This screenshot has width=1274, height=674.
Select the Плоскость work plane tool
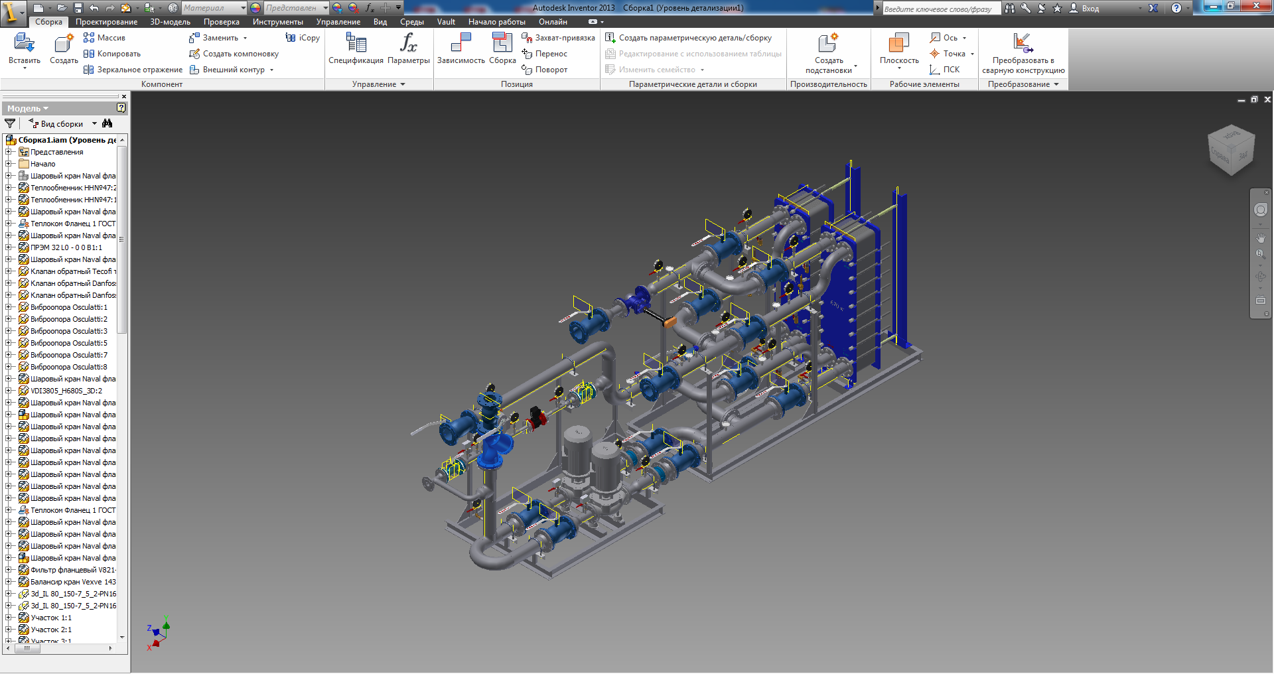click(899, 44)
